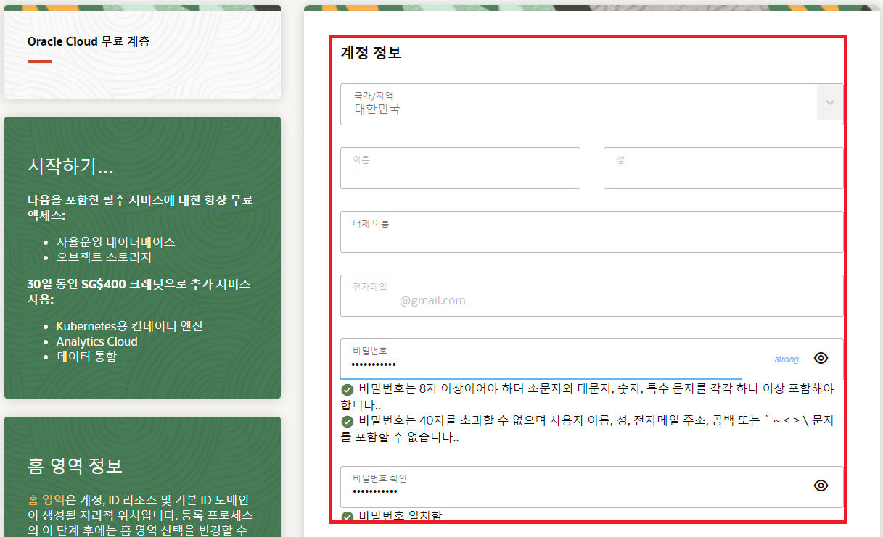Select the 대체 이름 alternate name field

click(x=591, y=232)
